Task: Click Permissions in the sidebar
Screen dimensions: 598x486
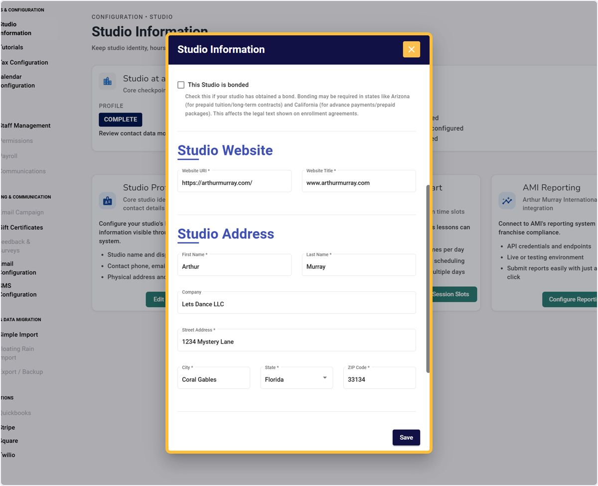Action: point(16,141)
